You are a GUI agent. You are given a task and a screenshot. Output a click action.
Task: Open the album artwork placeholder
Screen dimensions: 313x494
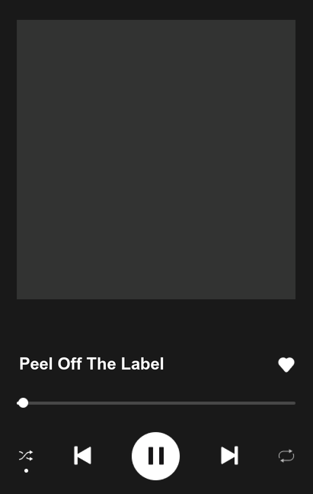point(156,160)
